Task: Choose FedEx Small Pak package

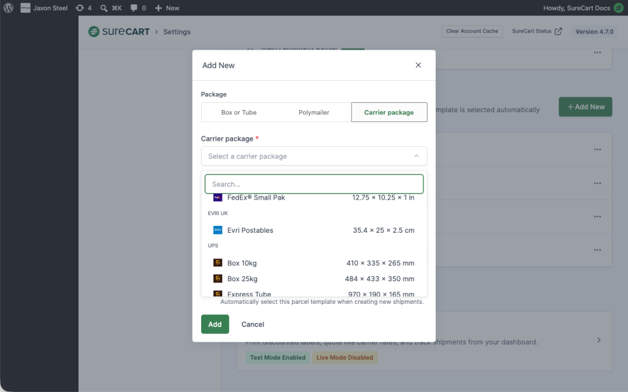Action: point(314,198)
